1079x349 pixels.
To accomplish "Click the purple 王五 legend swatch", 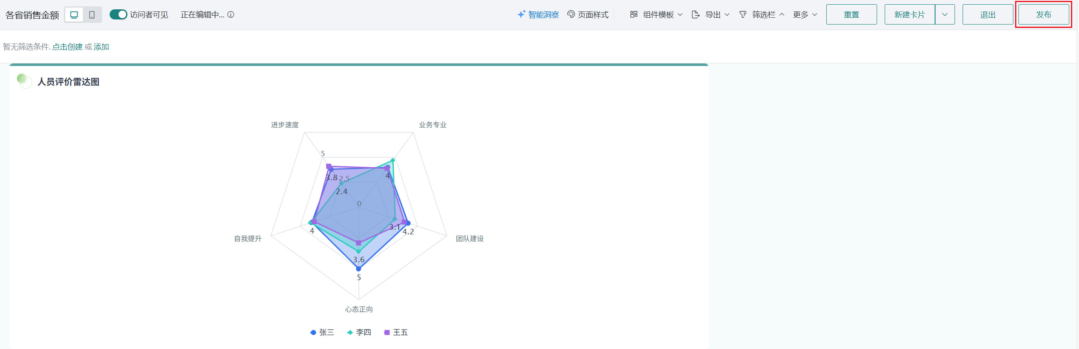I will coord(387,333).
